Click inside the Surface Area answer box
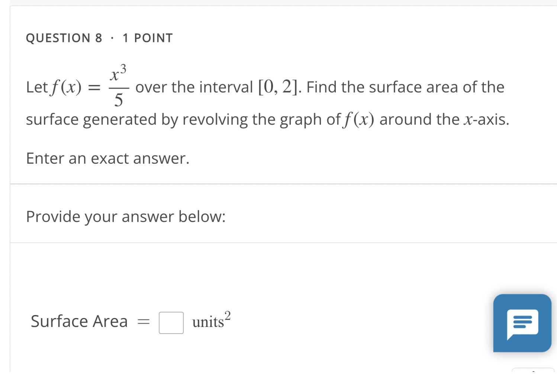The width and height of the screenshot is (557, 377). (x=171, y=322)
